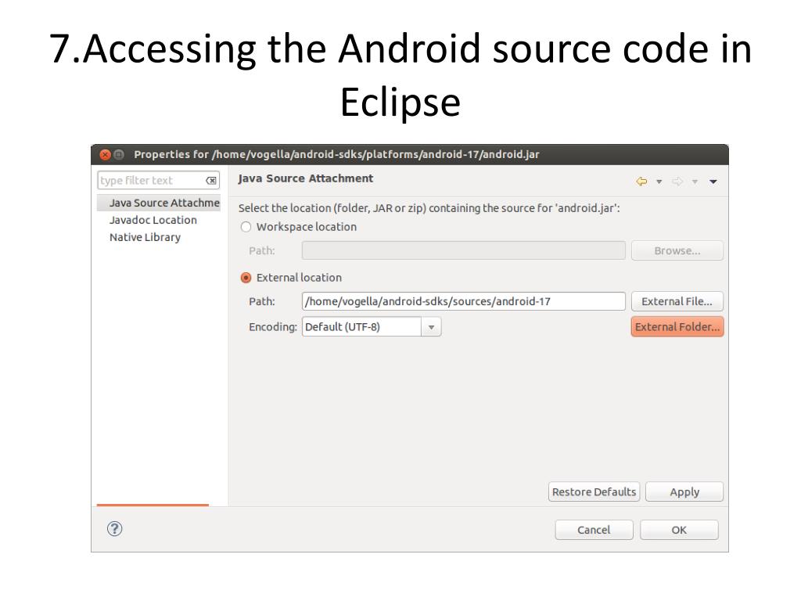Click the External Folder... button
This screenshot has height=601, width=801.
[x=677, y=327]
